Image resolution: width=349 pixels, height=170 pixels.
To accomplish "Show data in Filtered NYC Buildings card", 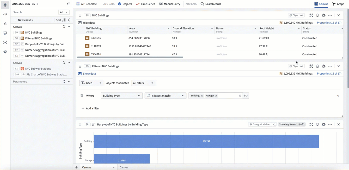I will (x=87, y=74).
